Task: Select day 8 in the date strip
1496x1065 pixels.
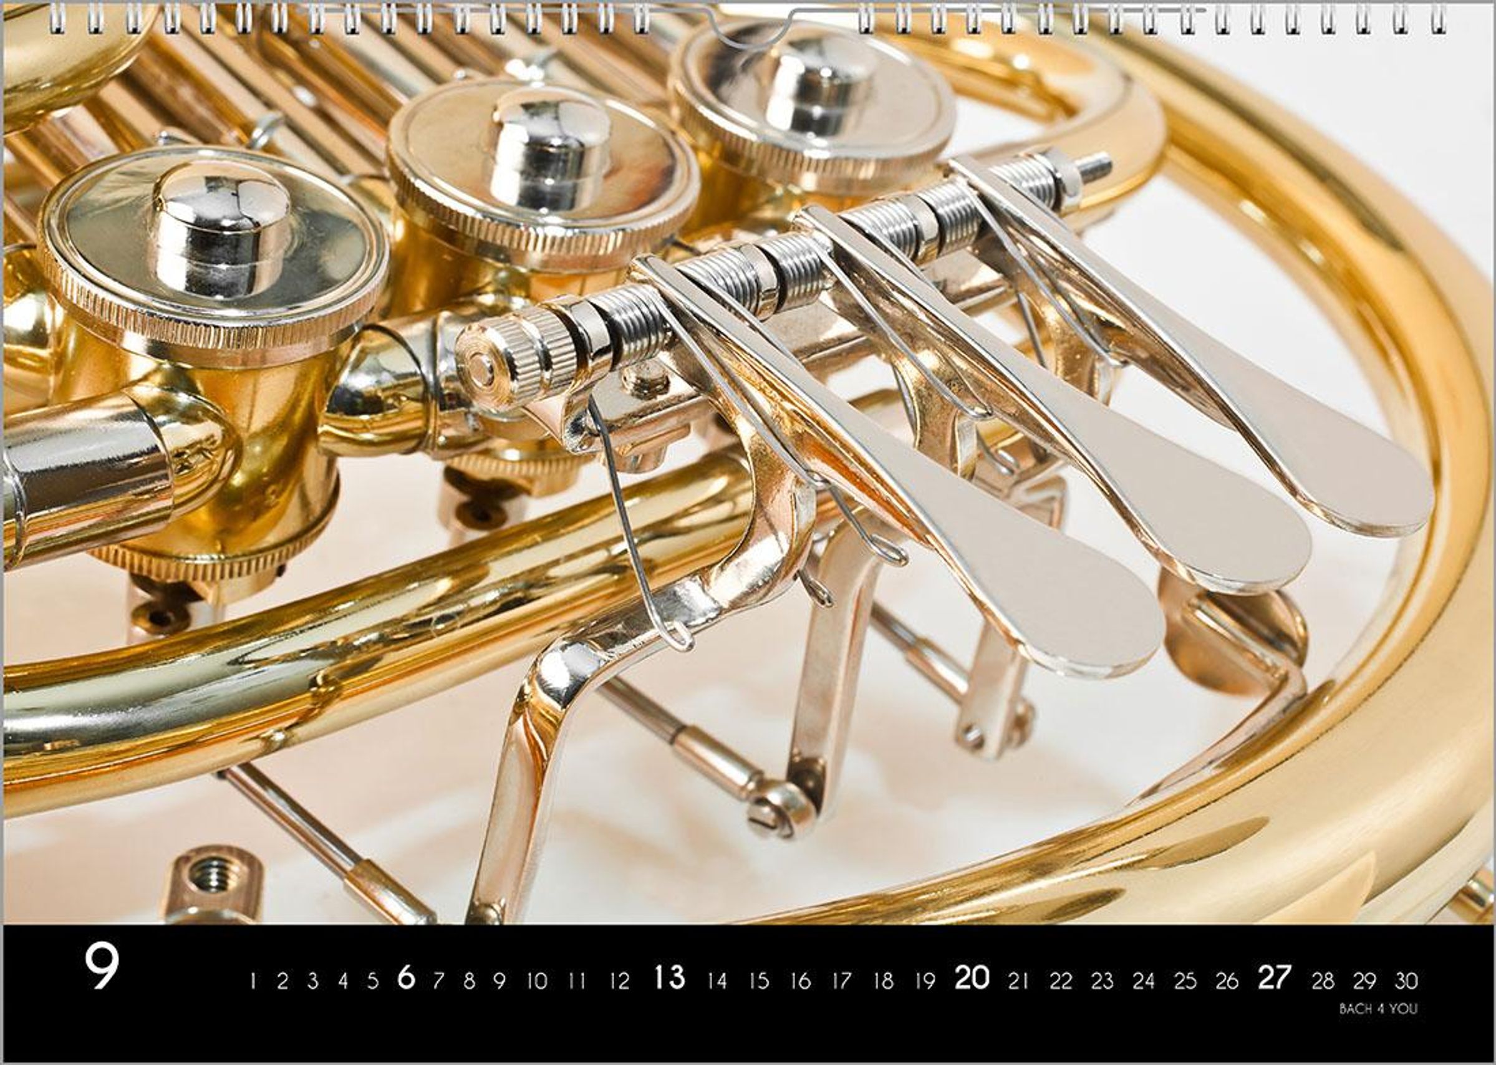Action: pyautogui.click(x=469, y=981)
